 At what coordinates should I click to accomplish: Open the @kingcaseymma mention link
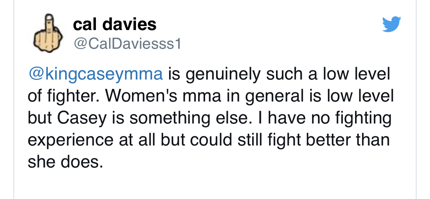95,74
